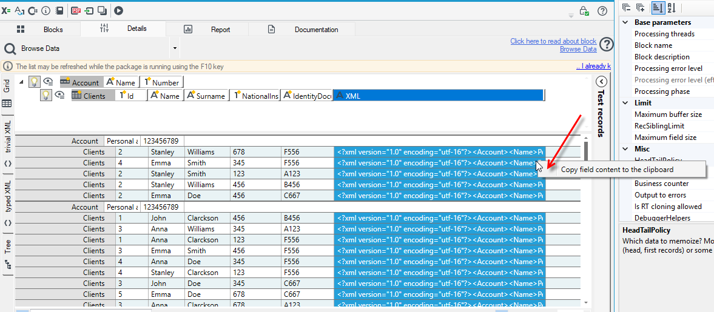Viewport: 714px width, 312px height.
Task: Click the padlock with green check icon
Action: pyautogui.click(x=584, y=11)
